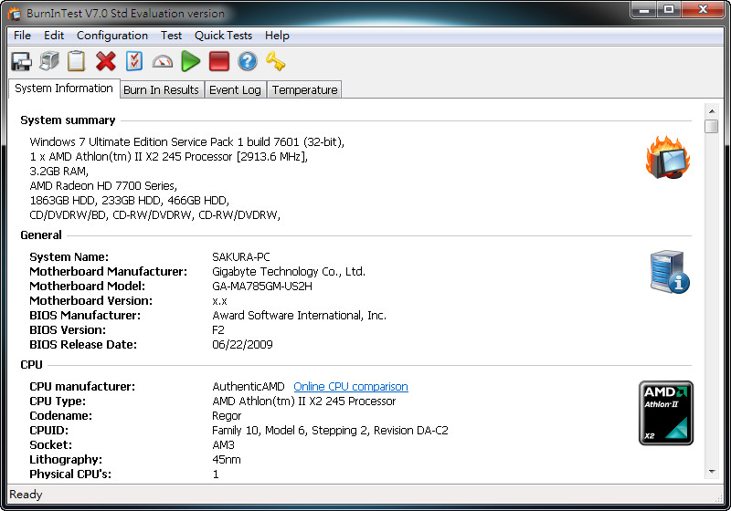
Task: Click the scrollbar up arrow
Action: point(712,111)
